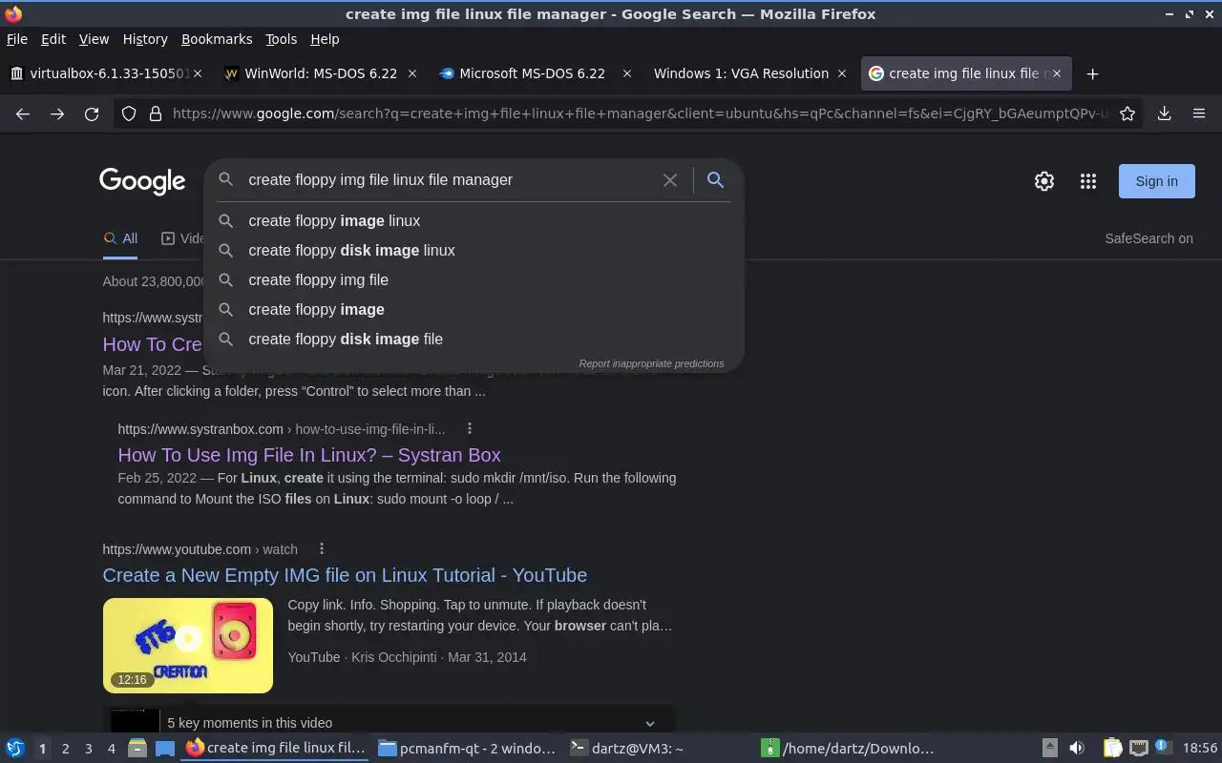1222x763 pixels.
Task: Click the SafeSearch on label
Action: 1148,238
